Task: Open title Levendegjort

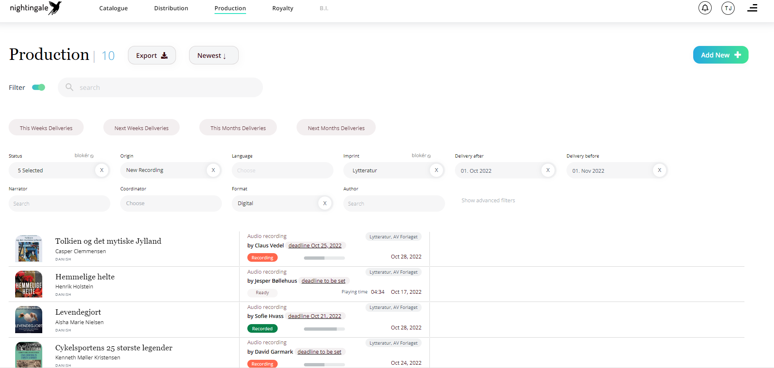Action: (x=78, y=312)
